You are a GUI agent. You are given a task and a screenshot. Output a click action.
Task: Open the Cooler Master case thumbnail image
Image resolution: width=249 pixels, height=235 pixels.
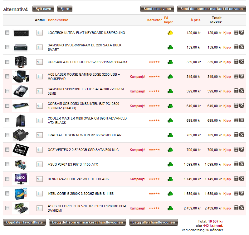(x=21, y=120)
